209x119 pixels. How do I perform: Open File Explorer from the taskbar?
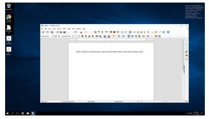[28, 113]
